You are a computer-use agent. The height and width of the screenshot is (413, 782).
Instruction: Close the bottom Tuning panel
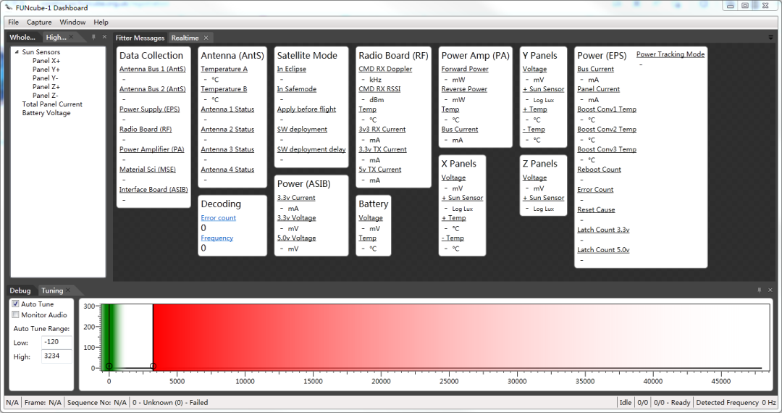[x=770, y=290]
